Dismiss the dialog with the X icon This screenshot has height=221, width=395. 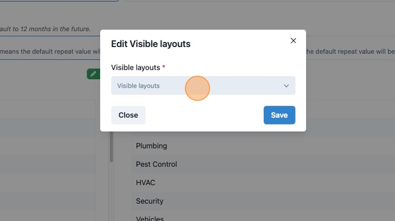point(293,40)
